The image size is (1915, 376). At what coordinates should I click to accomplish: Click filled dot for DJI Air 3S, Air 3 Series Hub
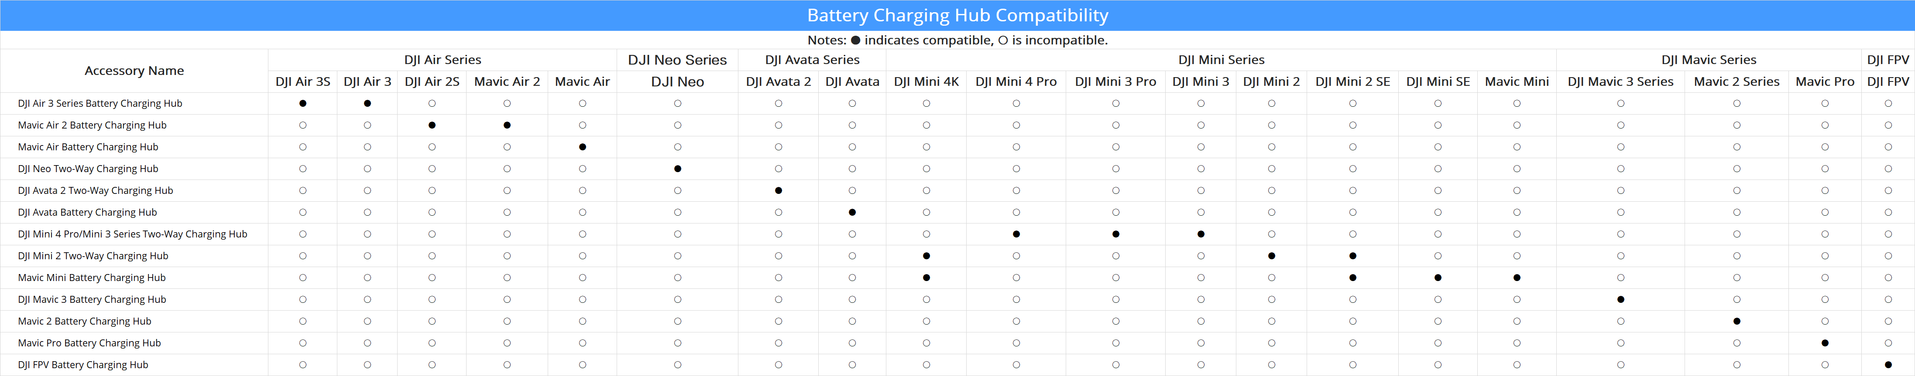click(302, 103)
